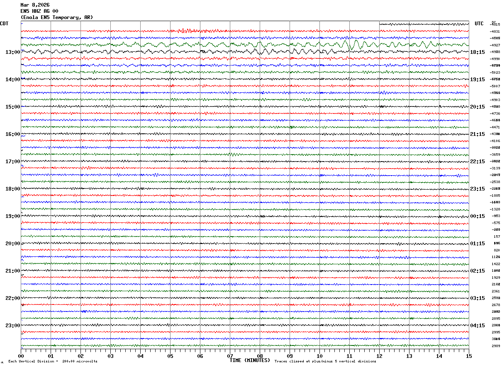The height and width of the screenshot is (367, 502).
Task: Click the '15:00' CDT time label
Action: pyautogui.click(x=13, y=107)
